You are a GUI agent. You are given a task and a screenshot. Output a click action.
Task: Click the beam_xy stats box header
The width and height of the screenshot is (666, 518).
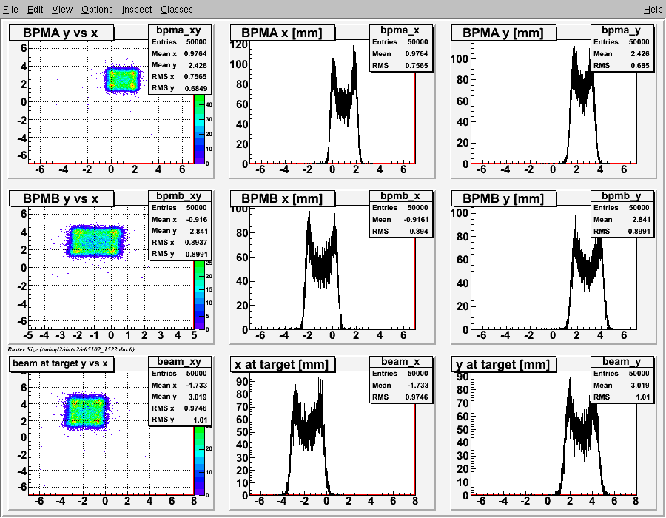pyautogui.click(x=179, y=361)
